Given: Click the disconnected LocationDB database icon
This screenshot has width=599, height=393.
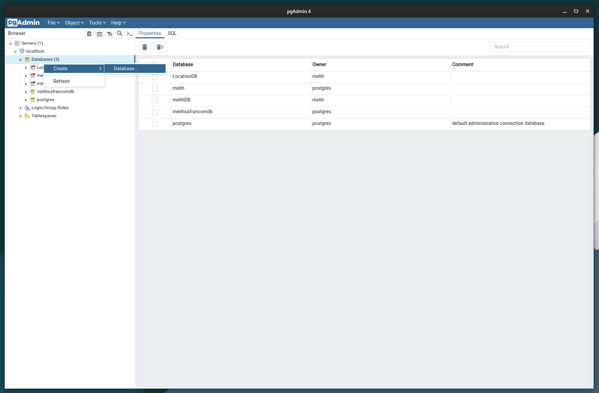Looking at the screenshot, I should click(x=33, y=68).
